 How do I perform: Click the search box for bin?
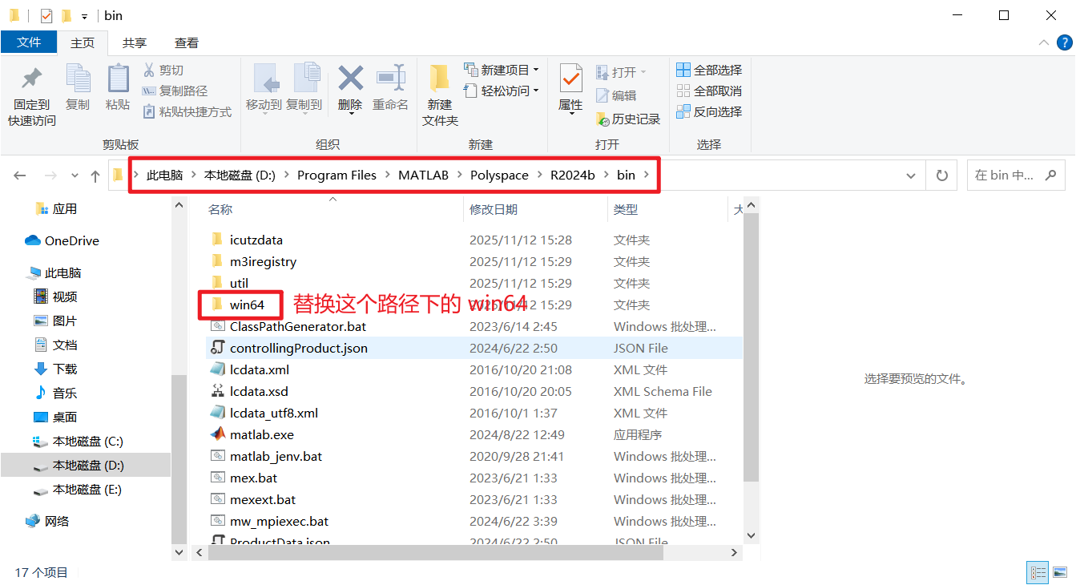pos(1017,175)
